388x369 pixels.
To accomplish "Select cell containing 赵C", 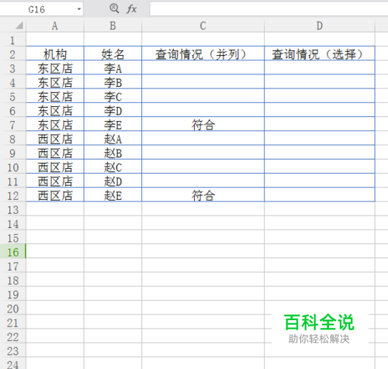I will [x=113, y=167].
